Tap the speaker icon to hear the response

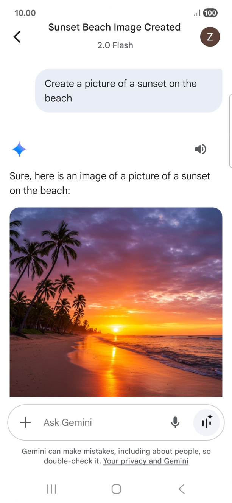[201, 149]
